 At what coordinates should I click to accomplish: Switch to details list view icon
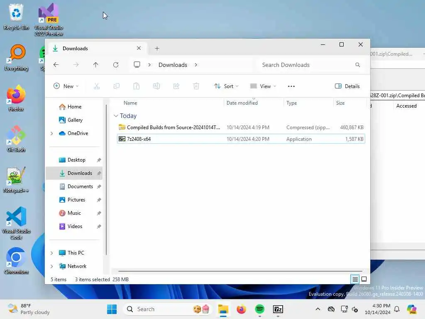click(x=355, y=279)
